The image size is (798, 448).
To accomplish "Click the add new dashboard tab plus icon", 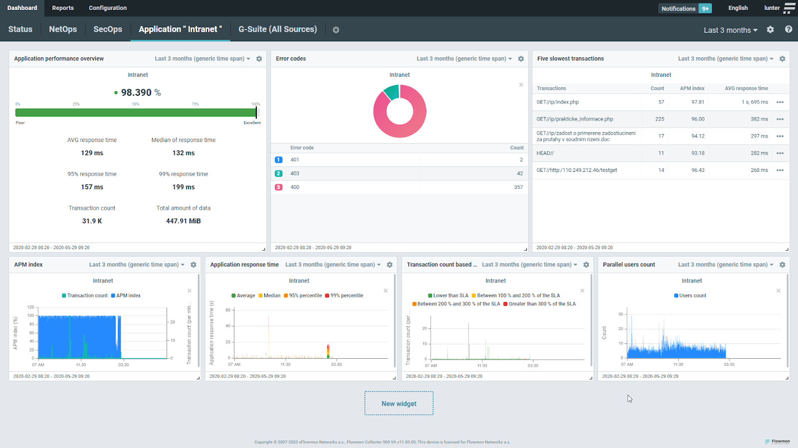I will coord(336,30).
